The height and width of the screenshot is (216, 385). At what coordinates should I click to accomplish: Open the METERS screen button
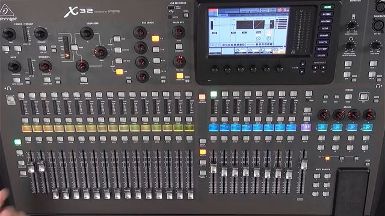[326, 14]
